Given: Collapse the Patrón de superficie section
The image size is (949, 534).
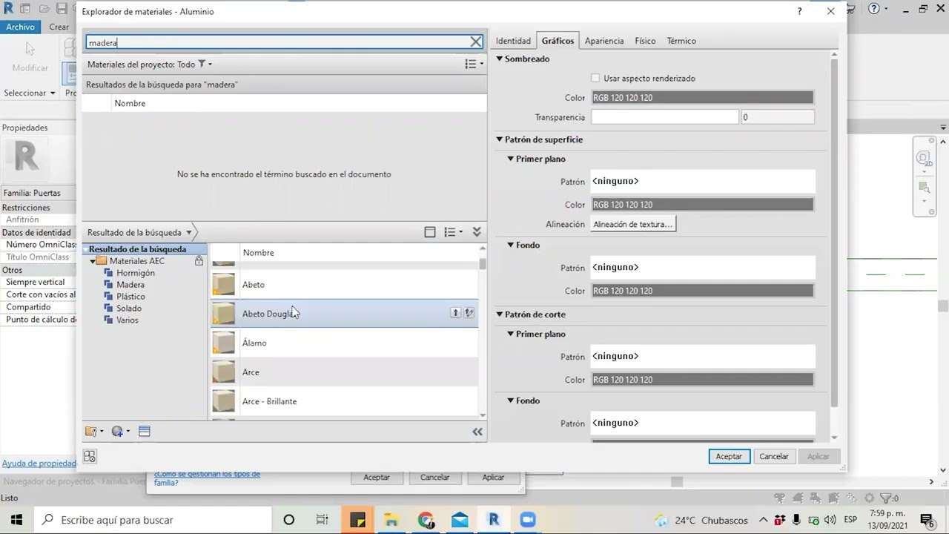Looking at the screenshot, I should (500, 139).
